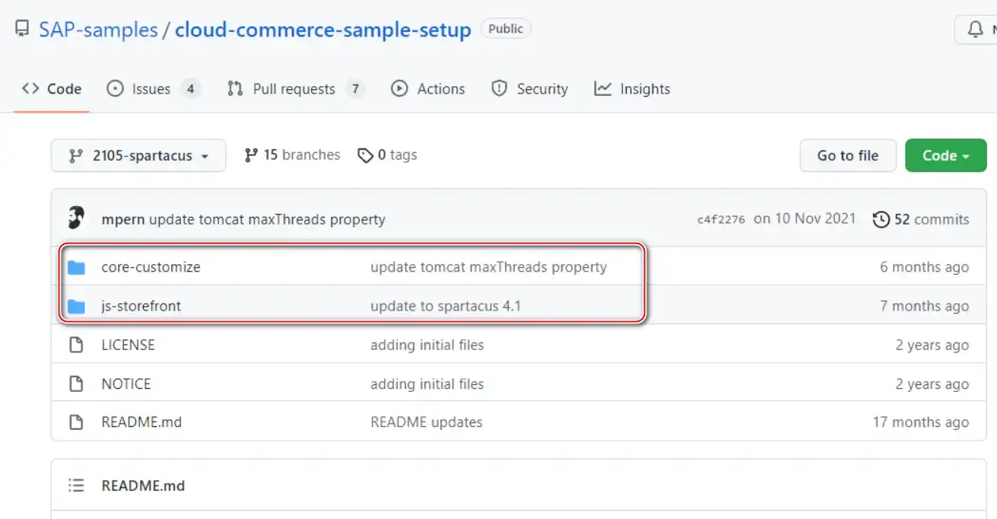Image resolution: width=997 pixels, height=519 pixels.
Task: Click the Pull requests count badge 7
Action: [354, 89]
